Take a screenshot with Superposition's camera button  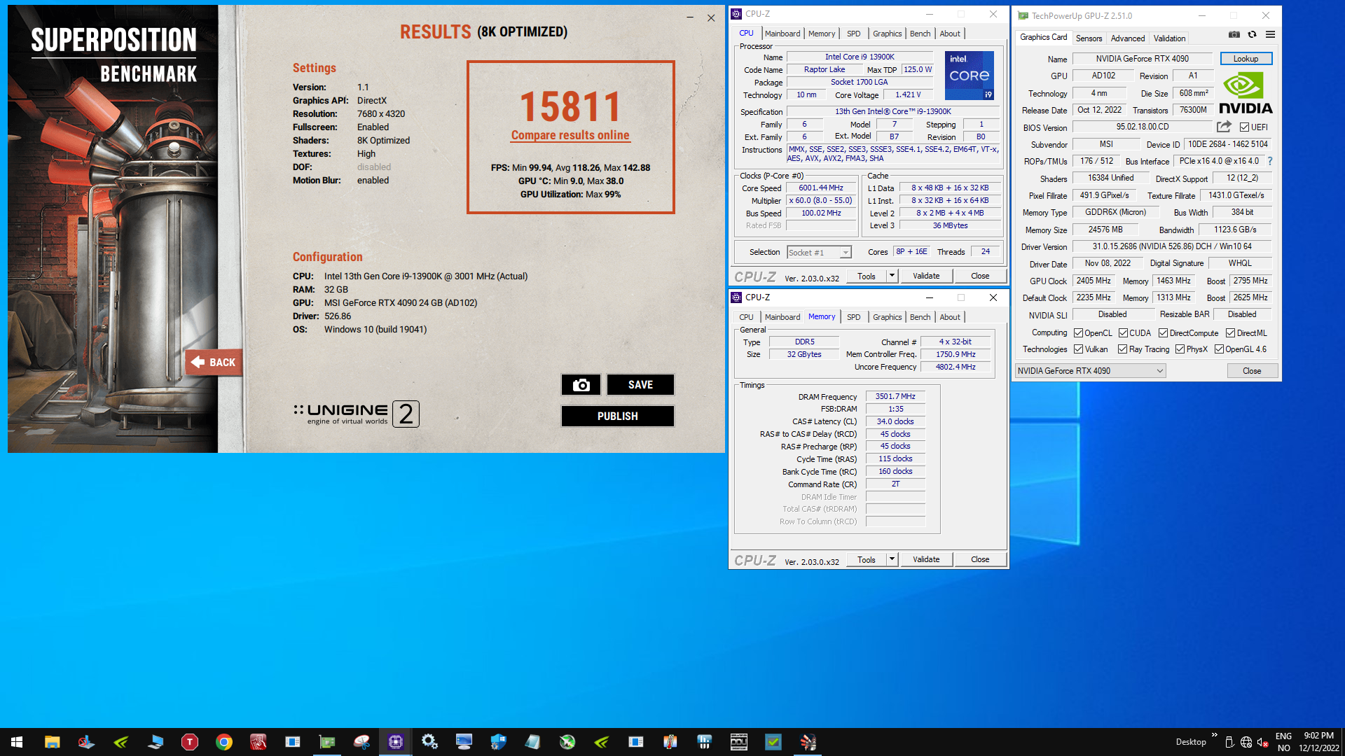[581, 385]
